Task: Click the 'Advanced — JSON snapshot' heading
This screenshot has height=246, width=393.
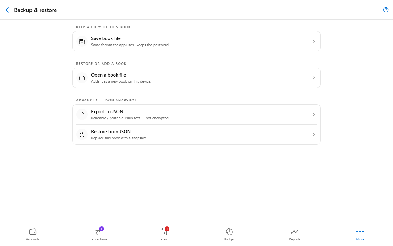Action: coord(106,100)
